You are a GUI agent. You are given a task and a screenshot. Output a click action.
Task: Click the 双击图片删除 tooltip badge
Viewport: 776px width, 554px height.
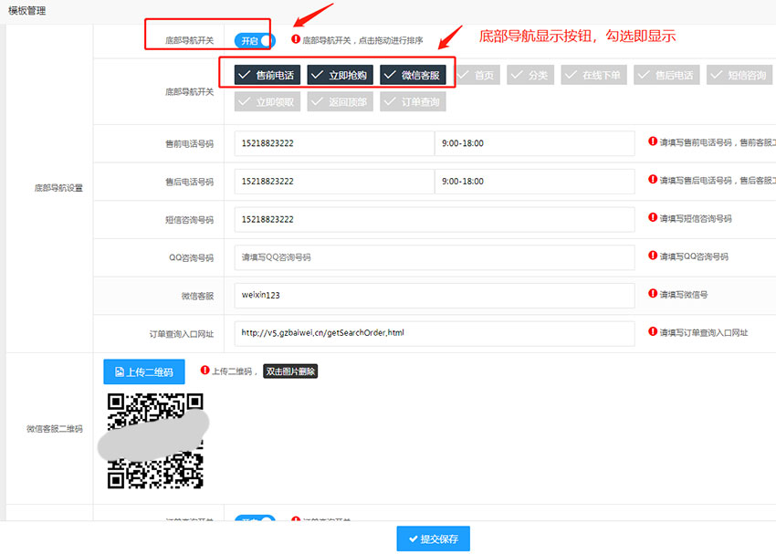(x=290, y=371)
